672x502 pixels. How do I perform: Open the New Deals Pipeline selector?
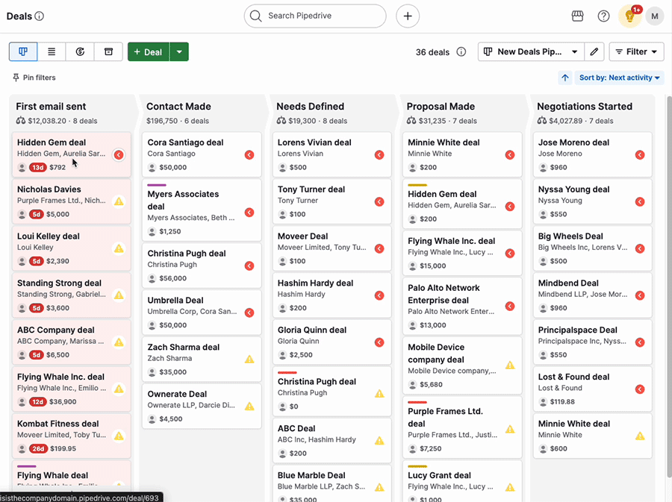click(x=531, y=51)
